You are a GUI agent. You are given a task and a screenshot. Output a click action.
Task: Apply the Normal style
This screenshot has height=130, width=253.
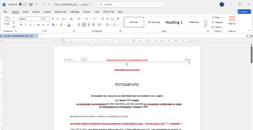[134, 22]
